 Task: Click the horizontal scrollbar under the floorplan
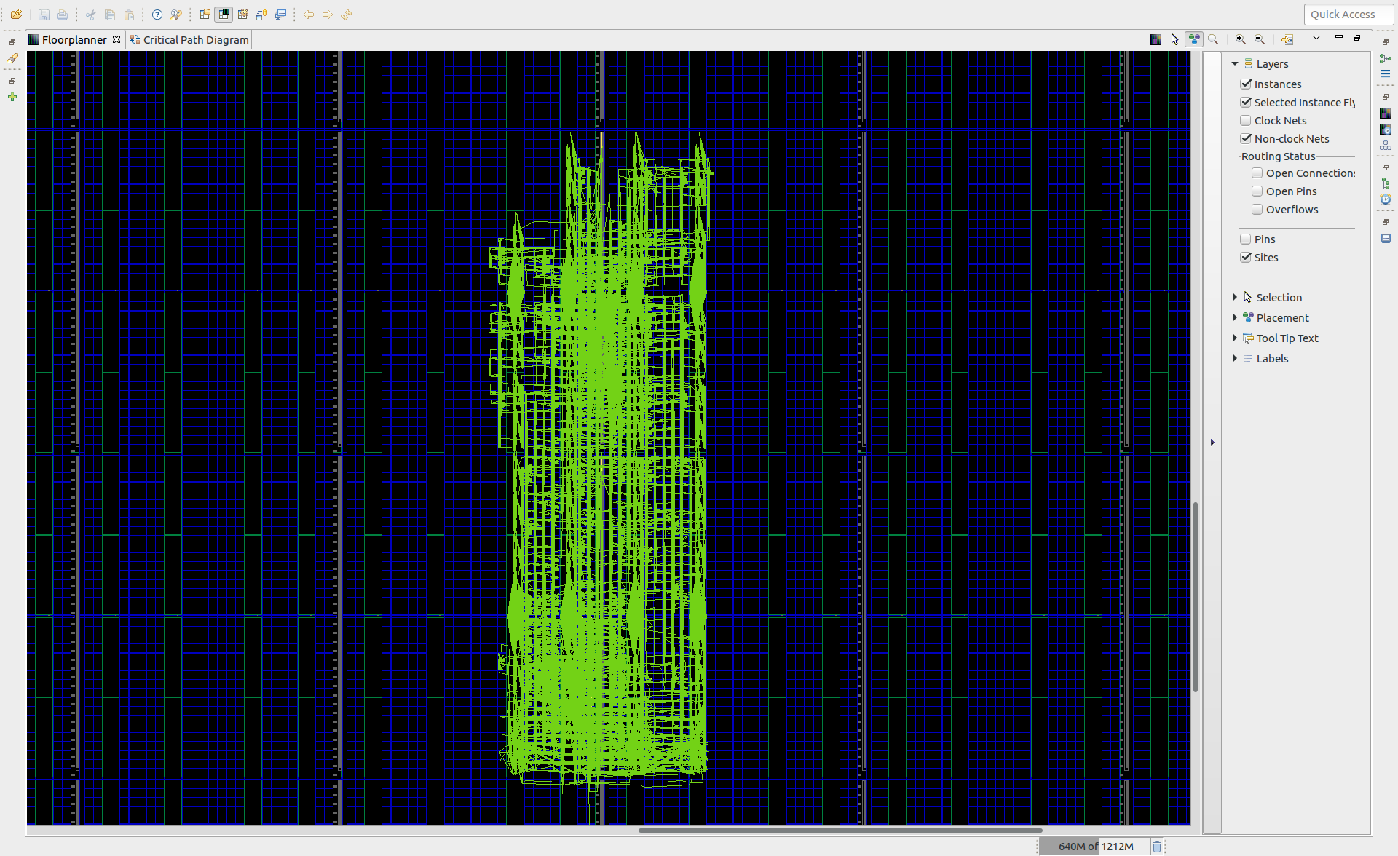point(840,830)
